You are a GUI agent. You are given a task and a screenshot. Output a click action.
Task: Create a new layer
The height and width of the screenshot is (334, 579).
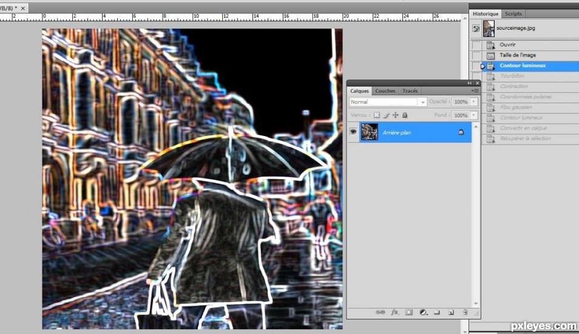point(451,312)
